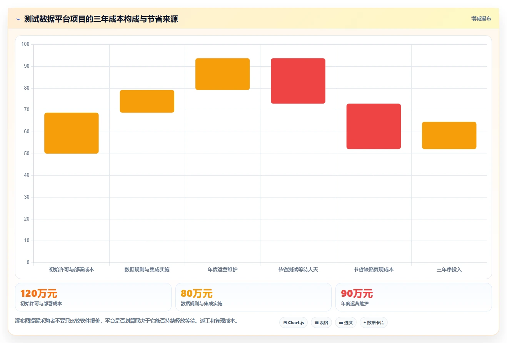
Task: Click the x-axis label 年度运营维护
Action: point(223,269)
